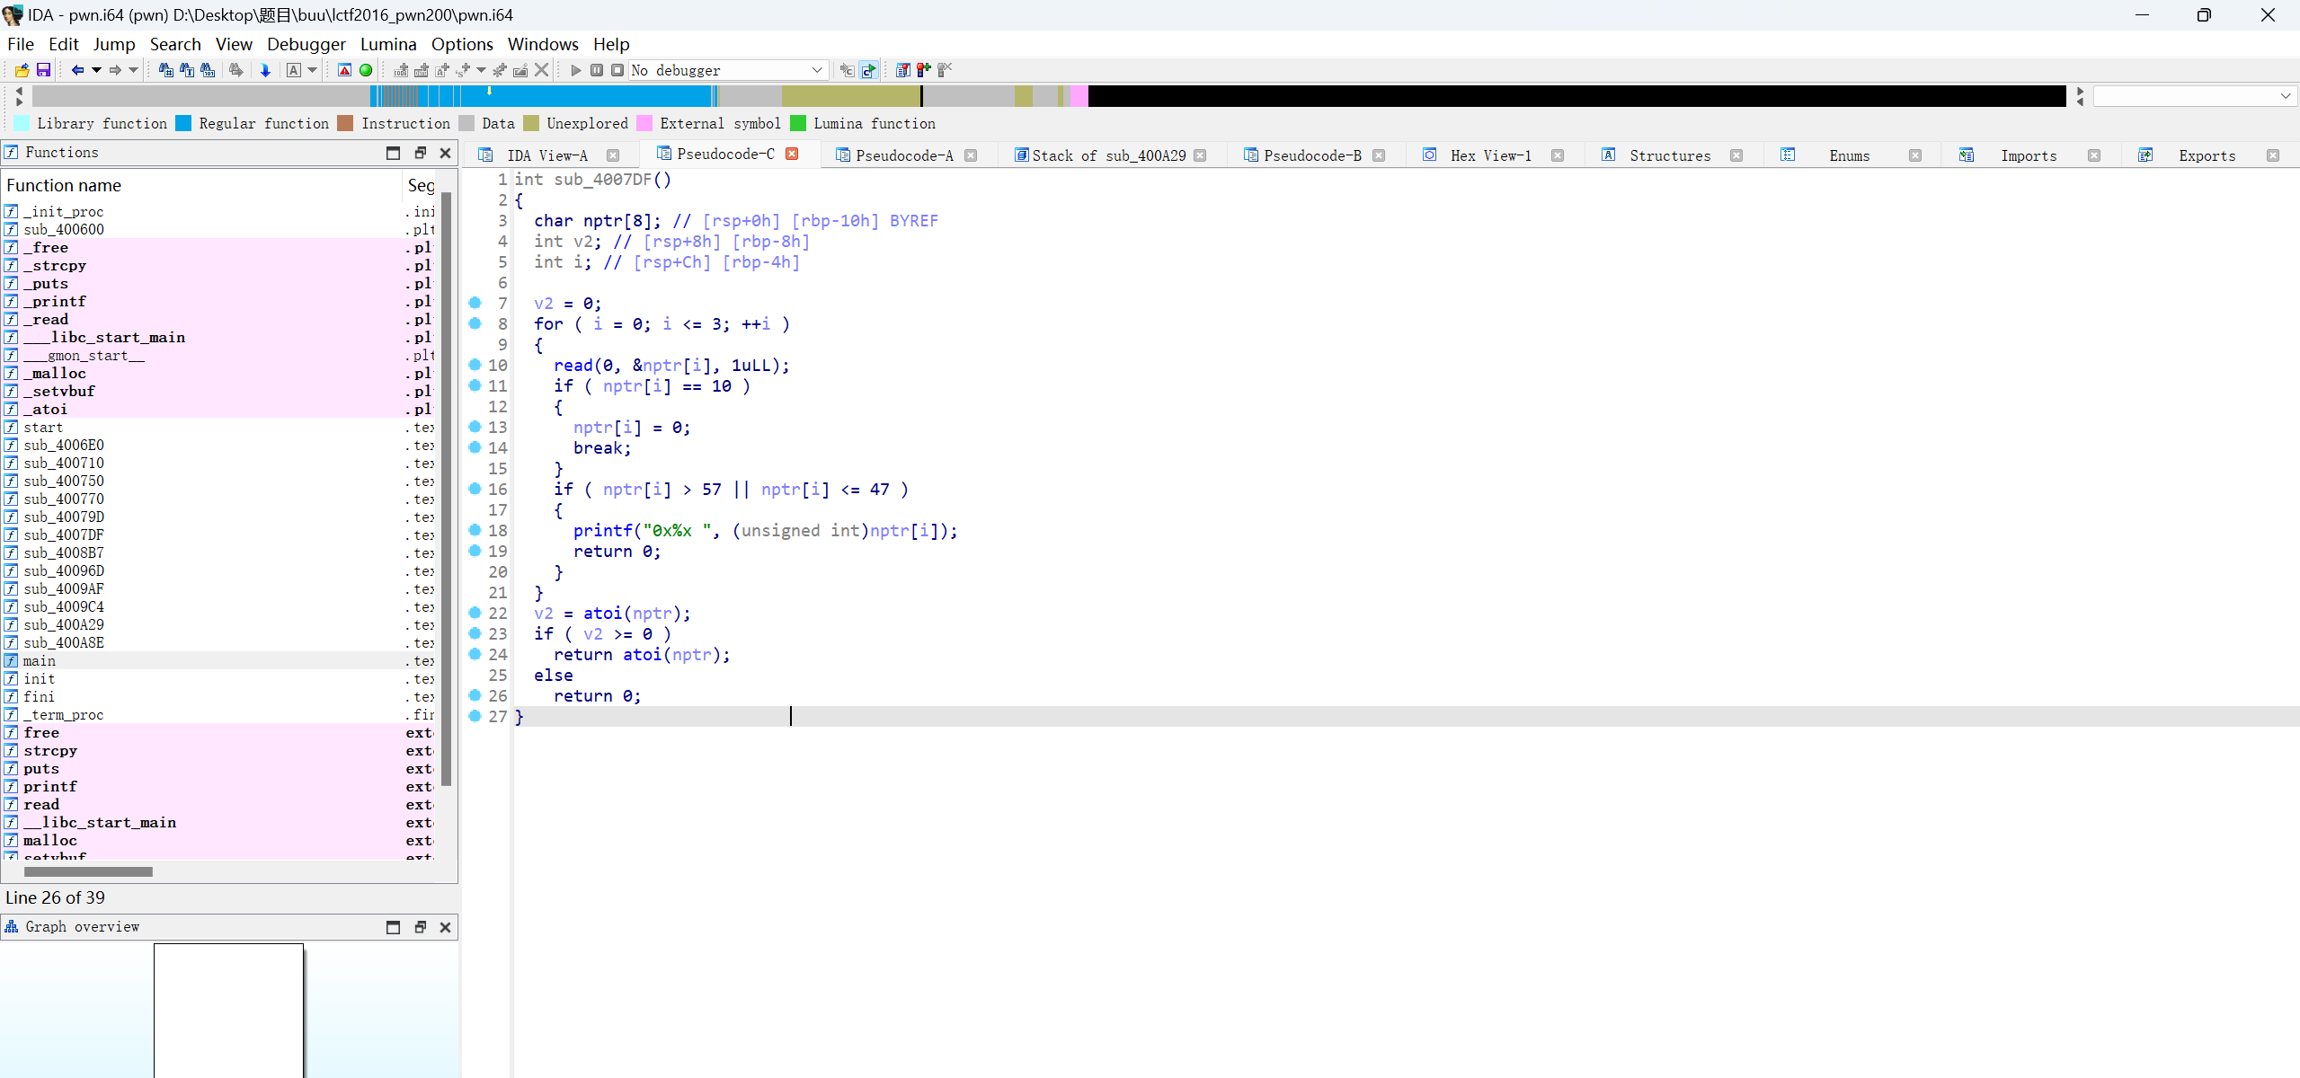
Task: Open the dropdown beside boxed A icon
Action: [x=312, y=70]
